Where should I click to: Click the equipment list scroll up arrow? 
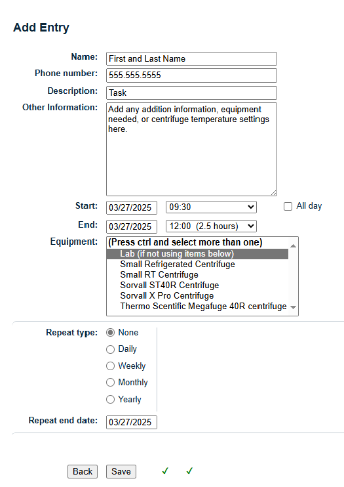293,246
